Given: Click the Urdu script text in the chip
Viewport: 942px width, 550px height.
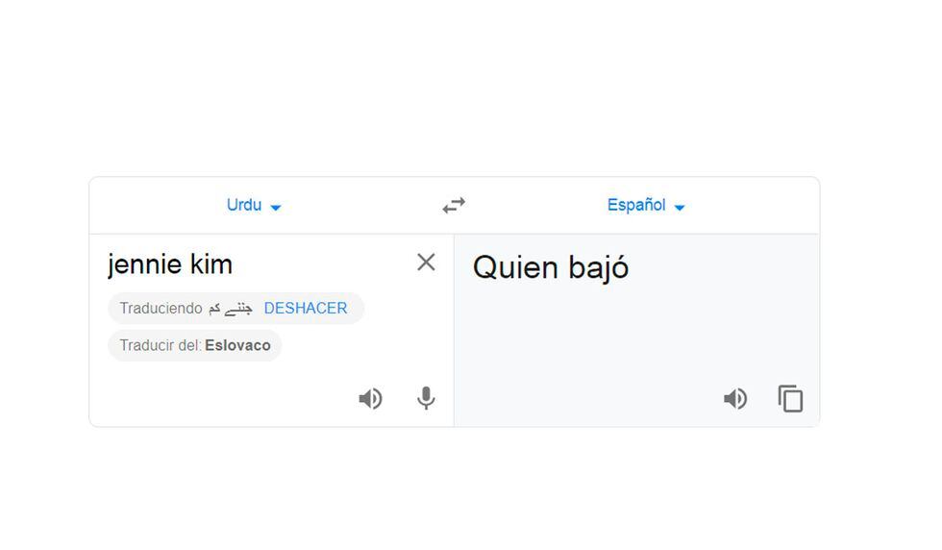Looking at the screenshot, I should click(231, 309).
